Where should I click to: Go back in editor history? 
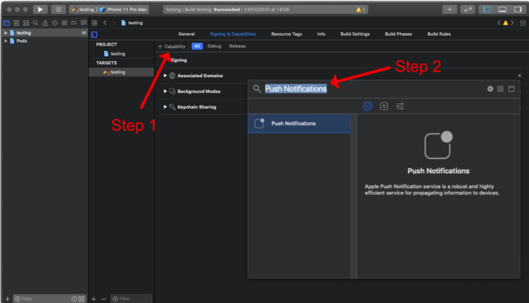pos(105,23)
